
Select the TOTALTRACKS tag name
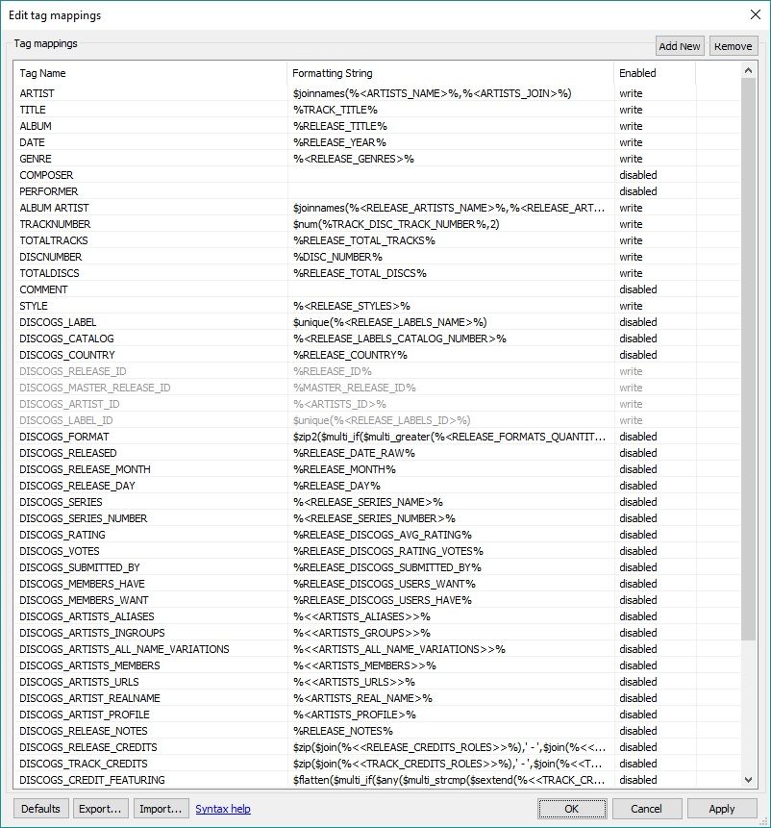tap(54, 240)
